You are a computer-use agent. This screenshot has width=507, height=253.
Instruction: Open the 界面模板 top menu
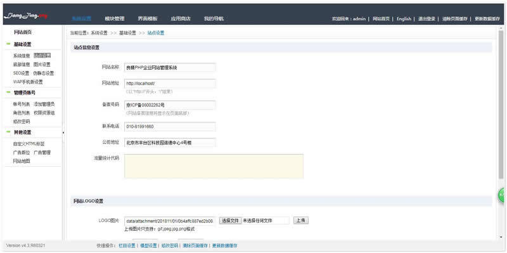pyautogui.click(x=148, y=19)
